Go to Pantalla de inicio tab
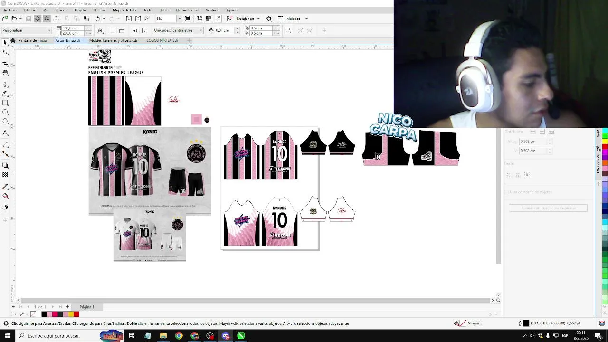Viewport: 608px width, 342px height. [x=32, y=40]
